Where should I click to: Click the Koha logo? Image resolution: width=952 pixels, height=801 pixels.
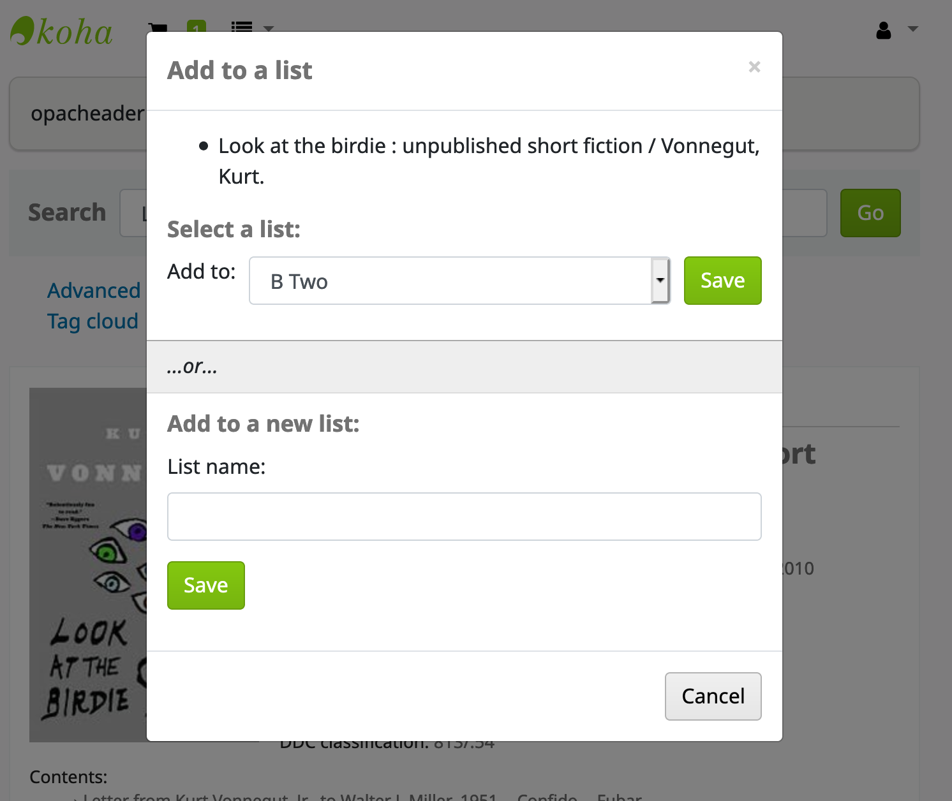click(62, 31)
